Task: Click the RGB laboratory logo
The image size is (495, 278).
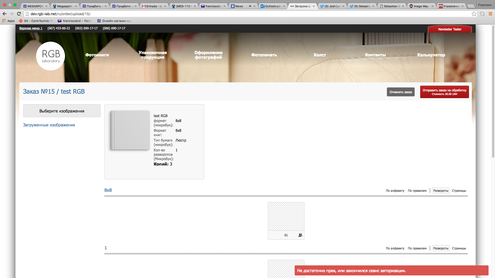Action: 51,56
